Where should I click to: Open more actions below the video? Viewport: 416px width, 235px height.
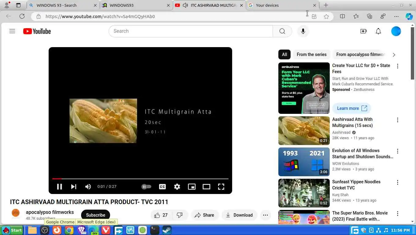pos(266,215)
